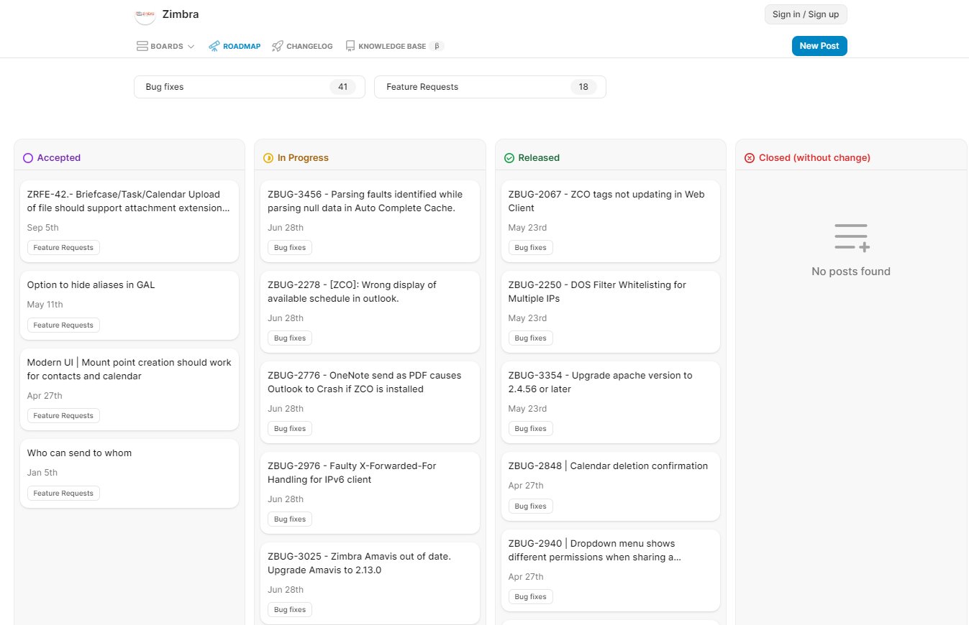969x625 pixels.
Task: Switch to the Changelog tab
Action: [302, 45]
